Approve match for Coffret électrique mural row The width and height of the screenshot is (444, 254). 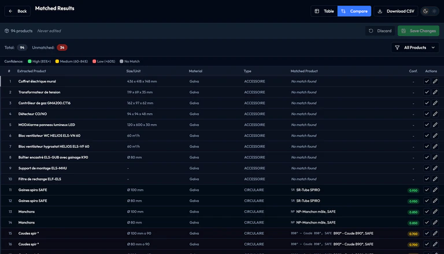[427, 81]
